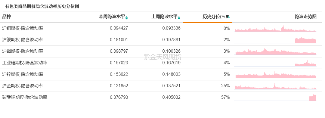Click the 3% percentile of 沪铝
Viewport: 325px width, 118px height.
click(227, 51)
